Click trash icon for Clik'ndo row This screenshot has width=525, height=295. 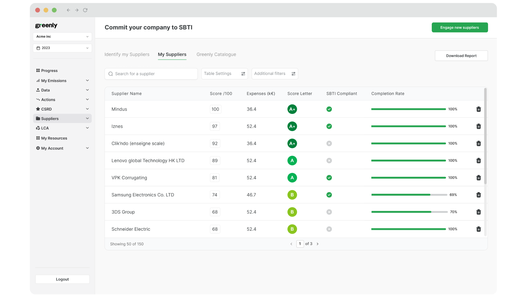click(x=479, y=143)
